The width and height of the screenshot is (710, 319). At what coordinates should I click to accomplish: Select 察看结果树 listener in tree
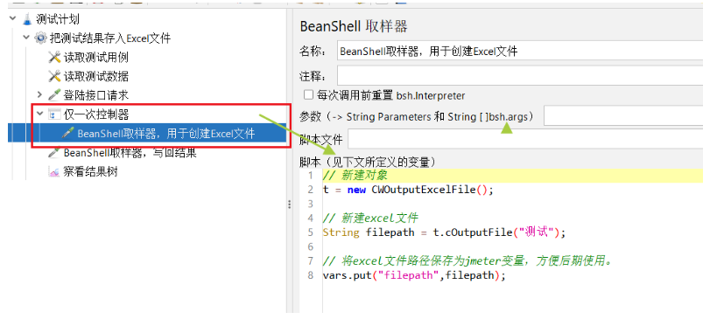pyautogui.click(x=90, y=172)
